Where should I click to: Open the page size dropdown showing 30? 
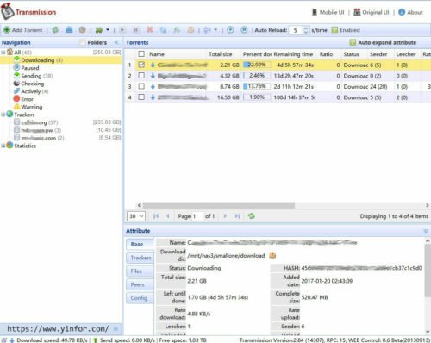pos(136,216)
